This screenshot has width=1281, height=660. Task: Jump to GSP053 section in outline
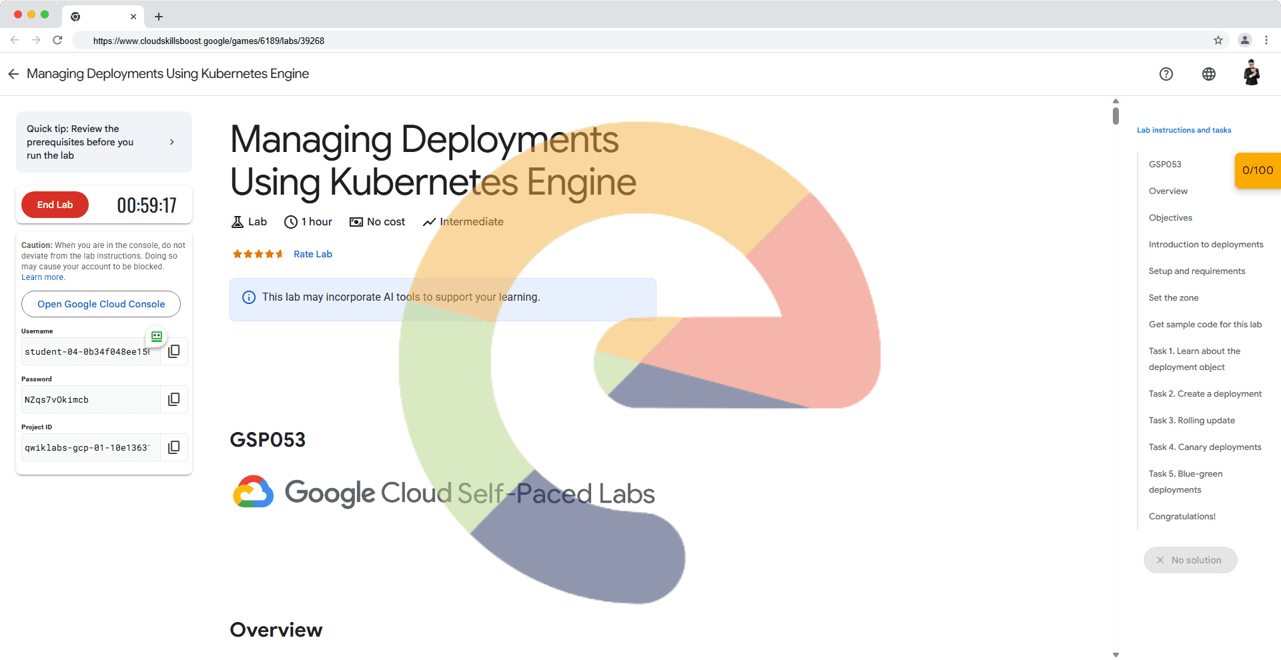point(1165,165)
